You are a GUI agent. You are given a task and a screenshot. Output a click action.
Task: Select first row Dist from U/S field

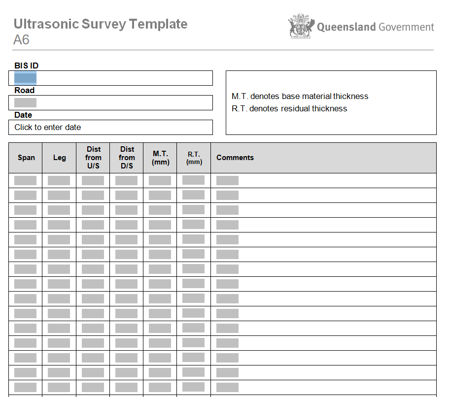pos(93,181)
